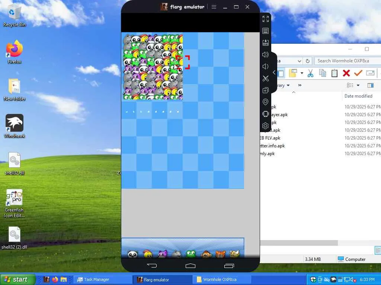Screen dimensions: 381x285
Task: Open the start menu button
Action: pyautogui.click(x=17, y=279)
